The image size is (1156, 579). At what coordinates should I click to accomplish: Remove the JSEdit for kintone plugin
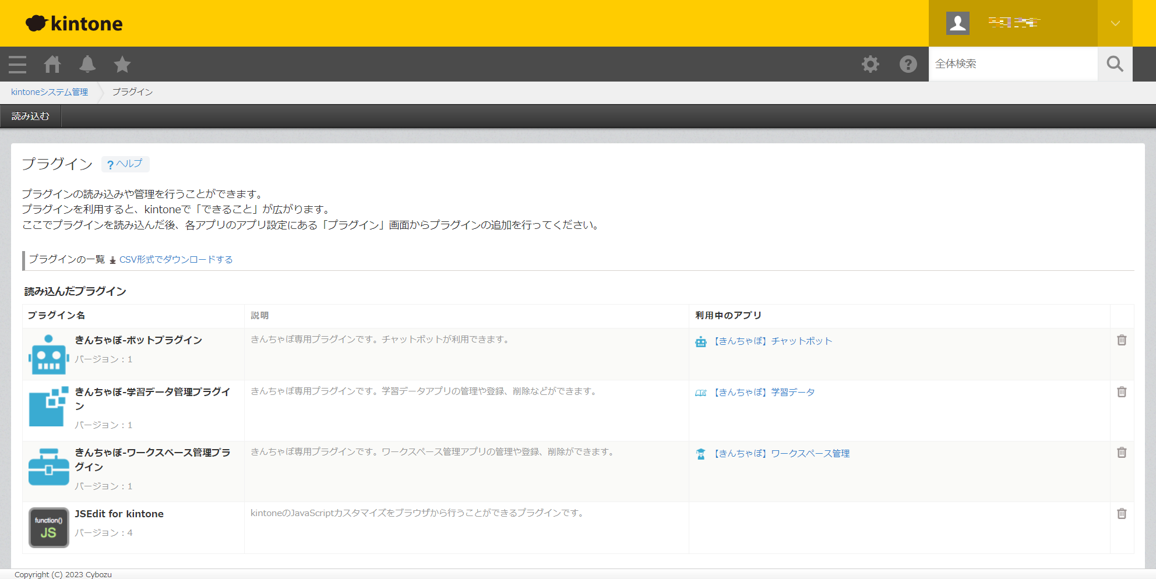pos(1122,514)
